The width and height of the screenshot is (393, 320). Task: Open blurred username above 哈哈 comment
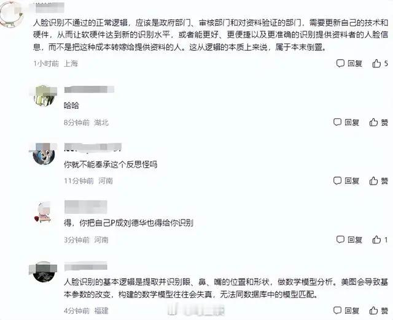point(89,90)
